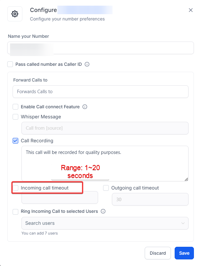View info icon next to Ring Incoming Call
198x266 pixels.
click(103, 211)
